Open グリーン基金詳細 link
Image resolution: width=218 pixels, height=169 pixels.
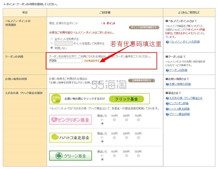179,114
